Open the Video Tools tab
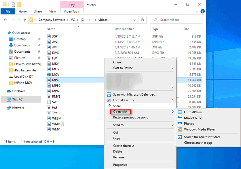Image resolution: width=241 pixels, height=169 pixels. 72,11
